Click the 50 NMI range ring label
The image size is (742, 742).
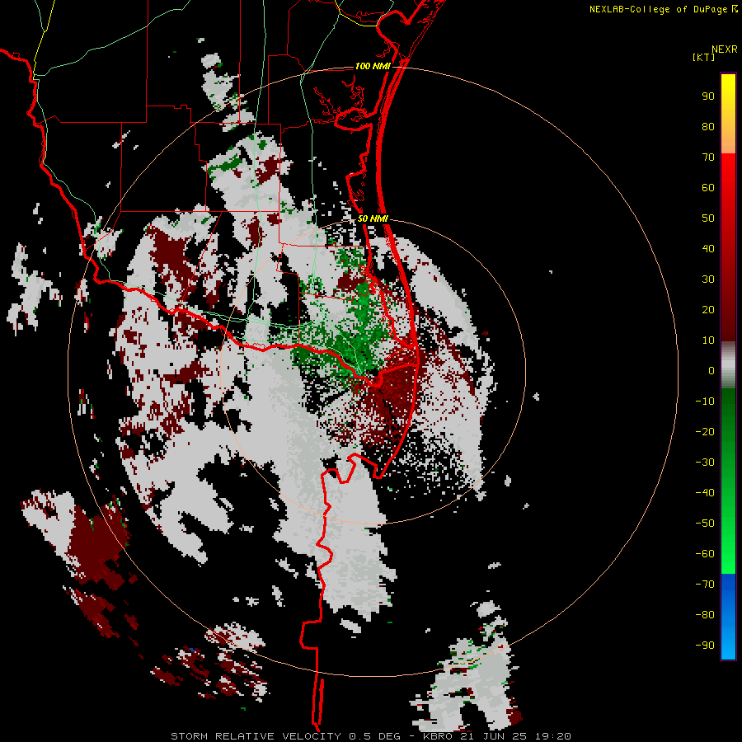tap(373, 218)
